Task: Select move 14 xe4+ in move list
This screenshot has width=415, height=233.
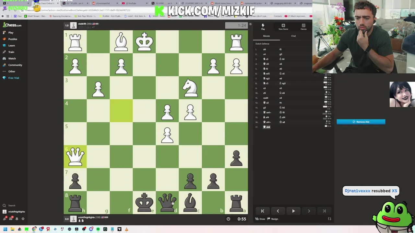Action: click(268, 113)
